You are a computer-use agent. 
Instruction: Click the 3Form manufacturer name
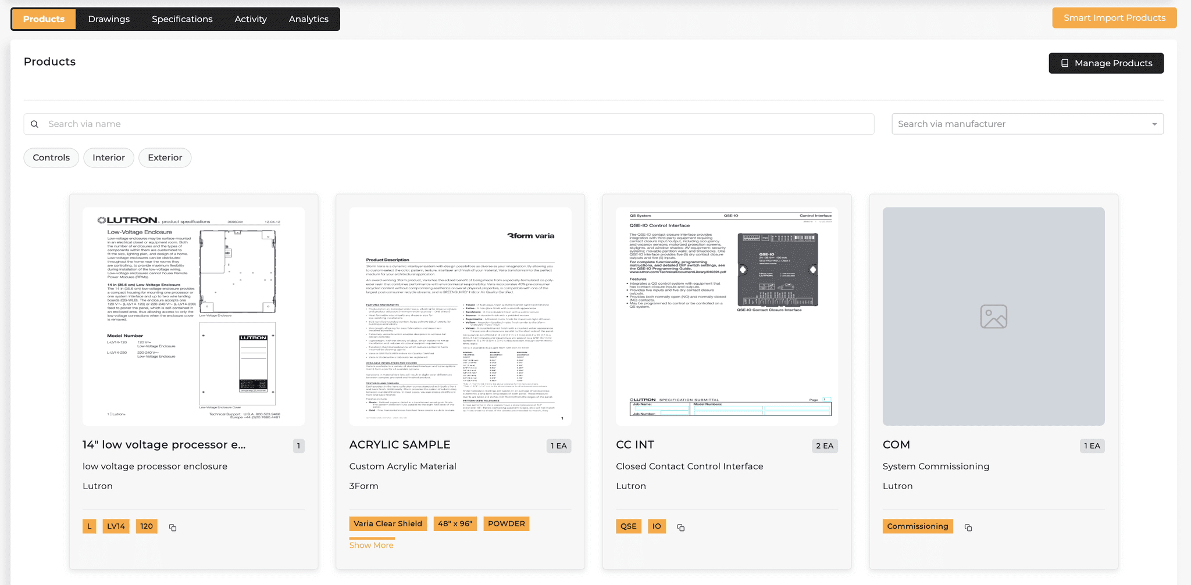tap(363, 486)
